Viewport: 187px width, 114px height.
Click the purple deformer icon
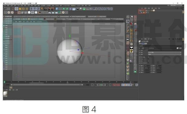click(71, 9)
